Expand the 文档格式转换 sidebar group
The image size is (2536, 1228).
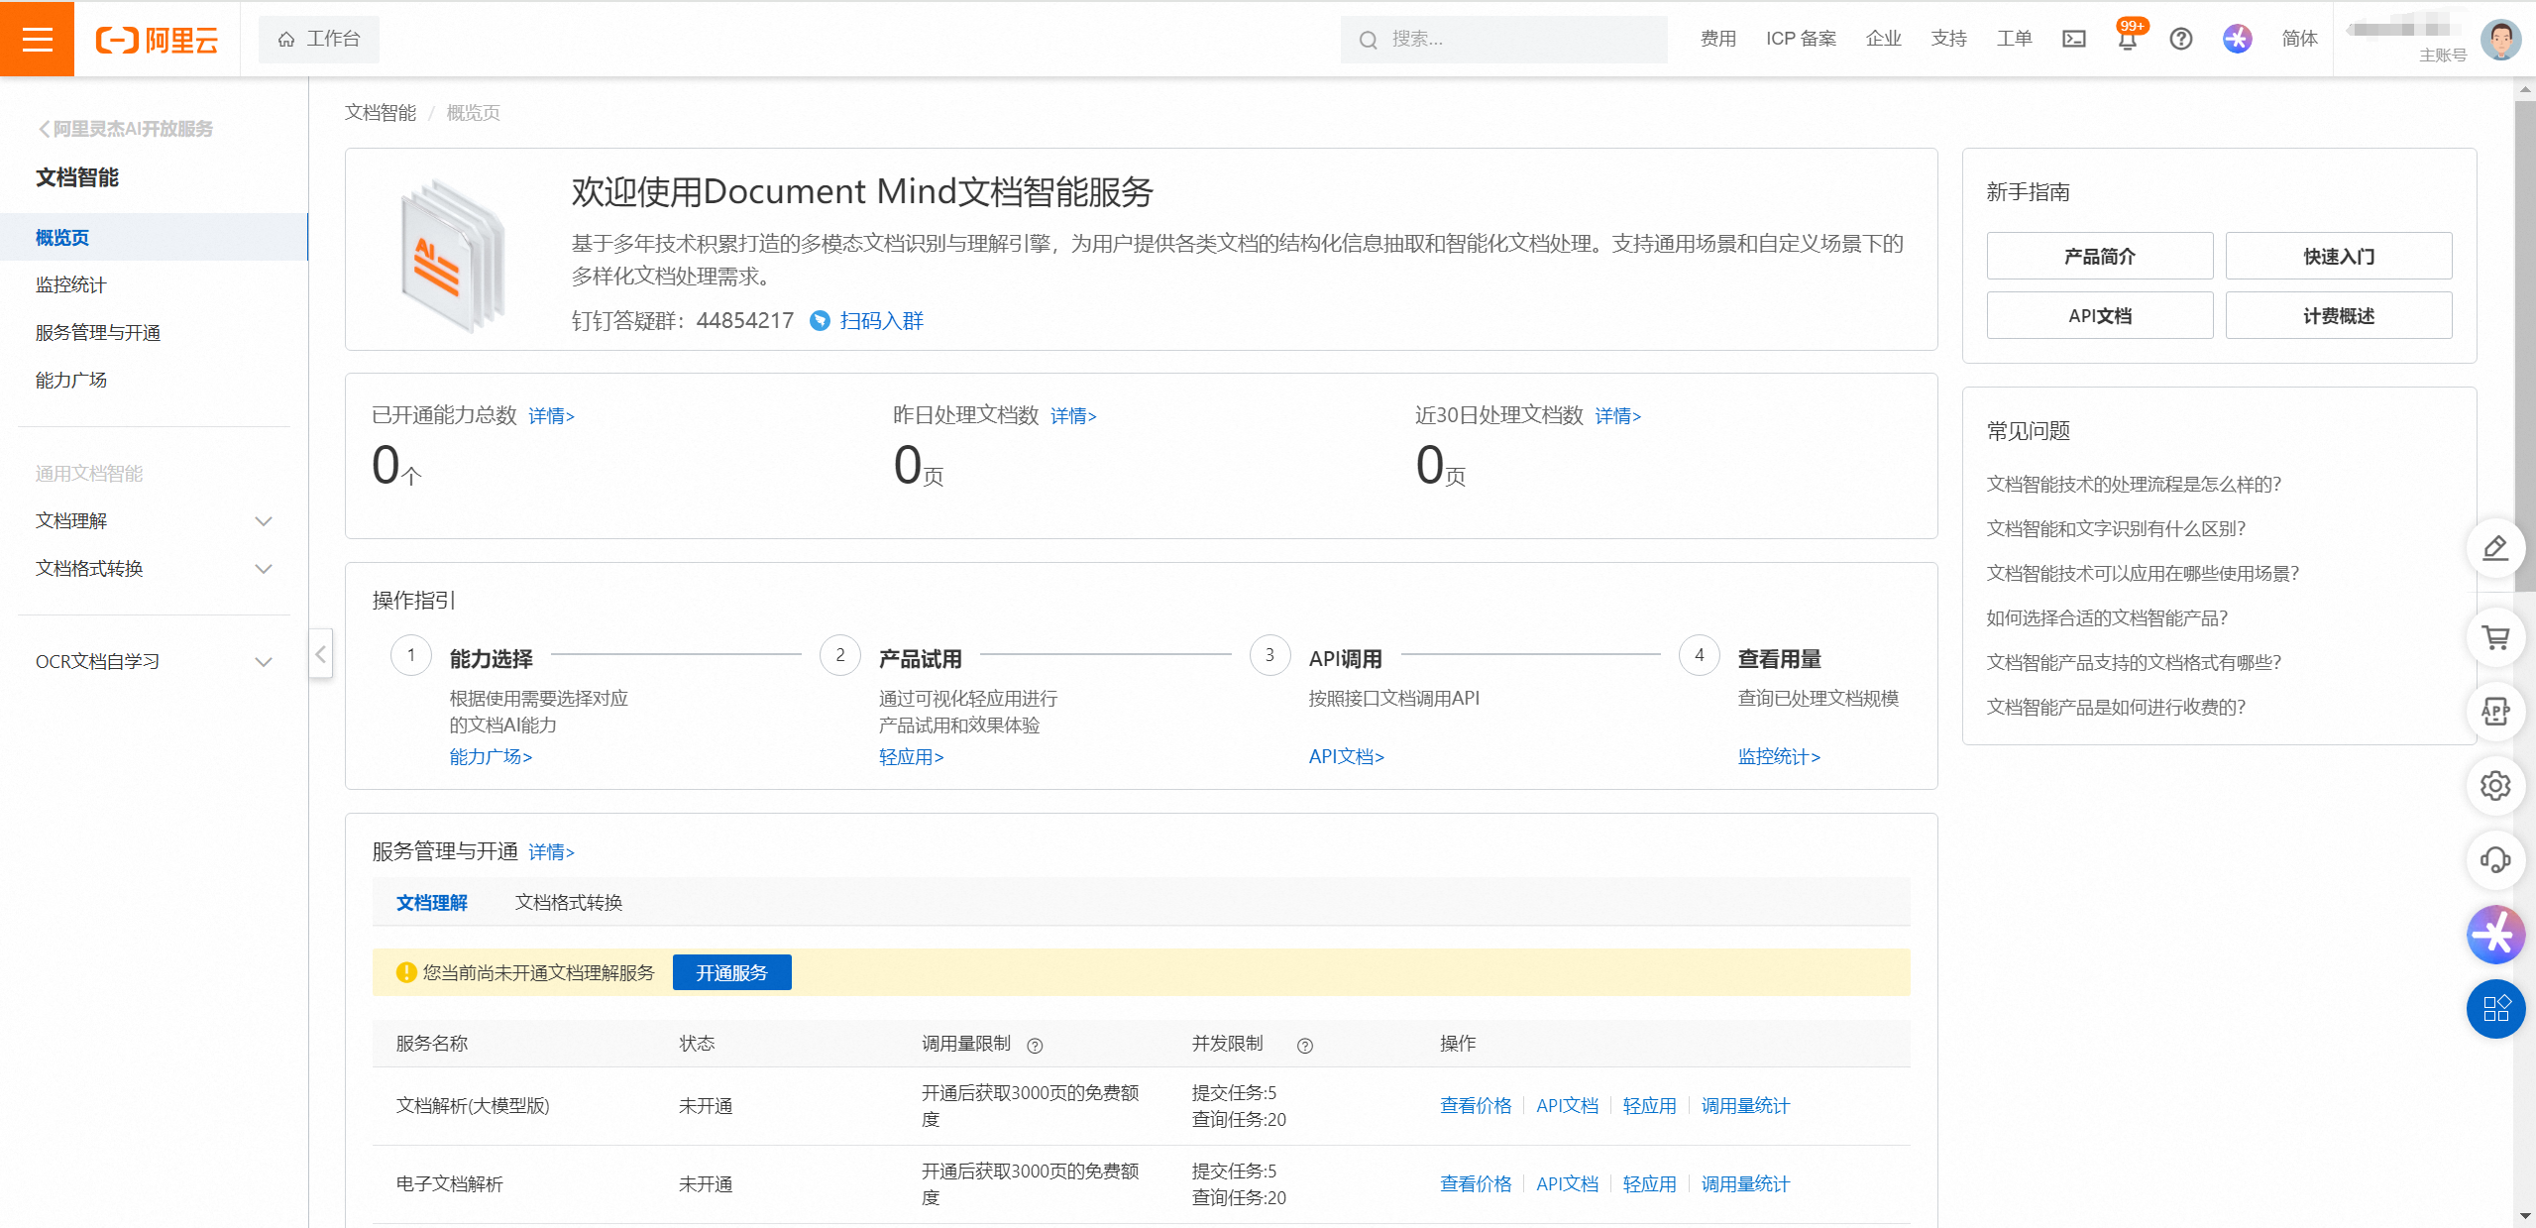click(x=264, y=569)
